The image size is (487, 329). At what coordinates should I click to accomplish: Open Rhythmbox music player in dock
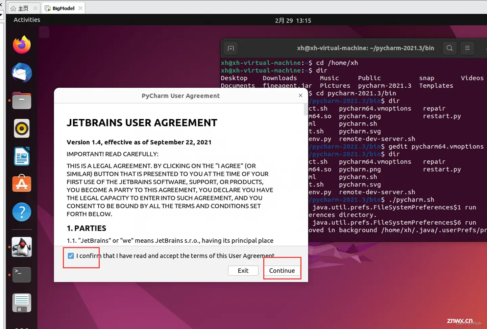click(x=22, y=128)
